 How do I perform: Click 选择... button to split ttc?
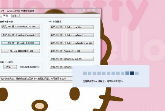10,67
